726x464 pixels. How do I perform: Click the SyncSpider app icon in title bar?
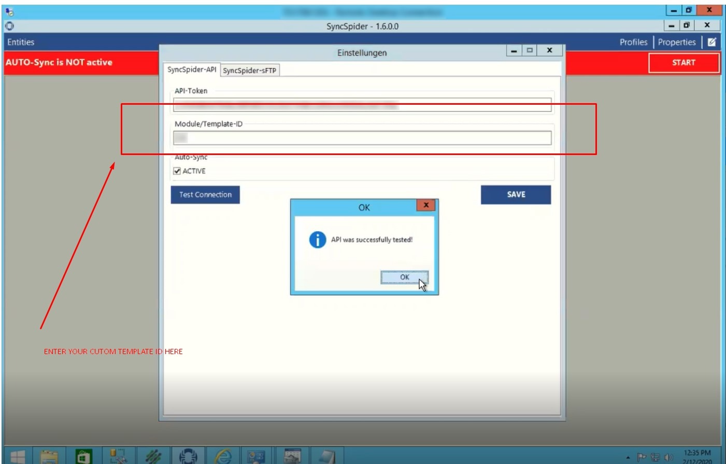tap(9, 26)
